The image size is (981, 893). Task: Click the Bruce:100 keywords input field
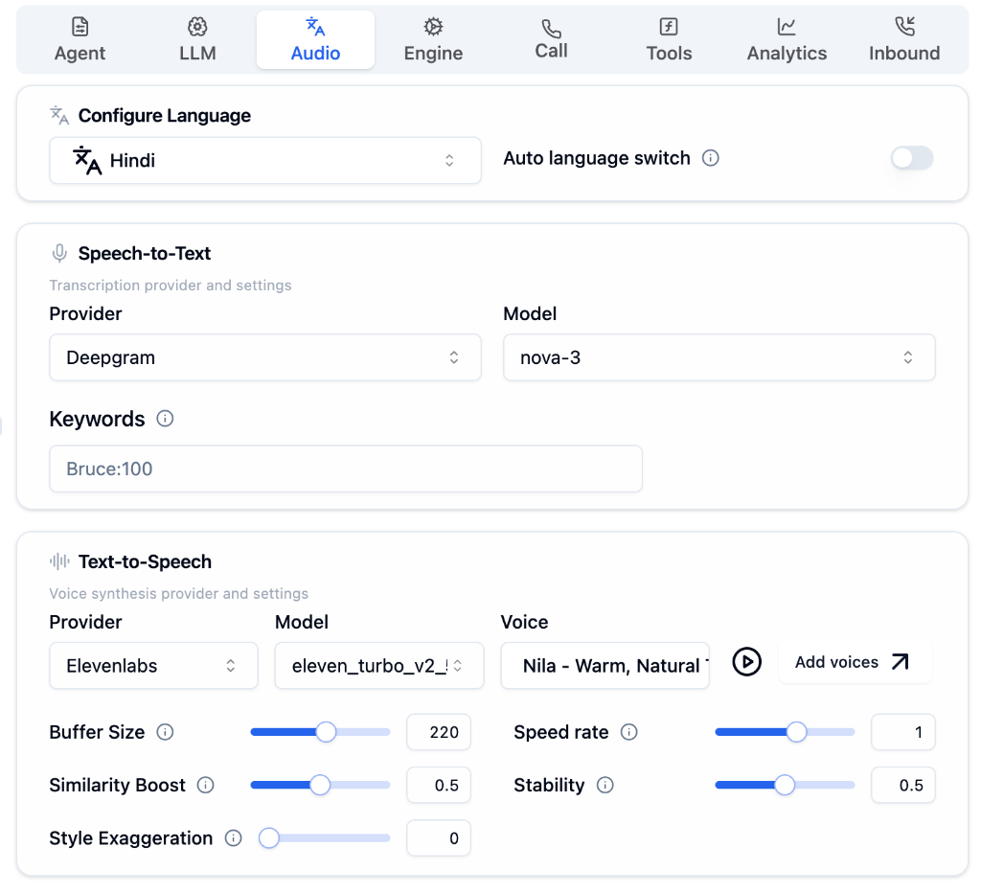tap(346, 469)
